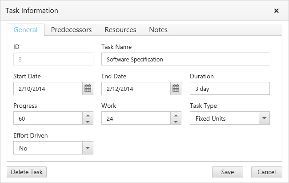The width and height of the screenshot is (289, 183).
Task: Decrease Work value with down arrow
Action: pyautogui.click(x=176, y=122)
